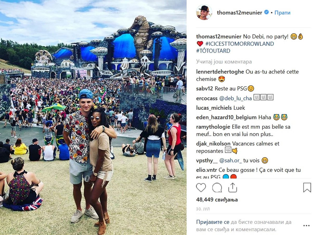Click the festival photo of the couple
This screenshot has height=235, width=312.
point(93,117)
